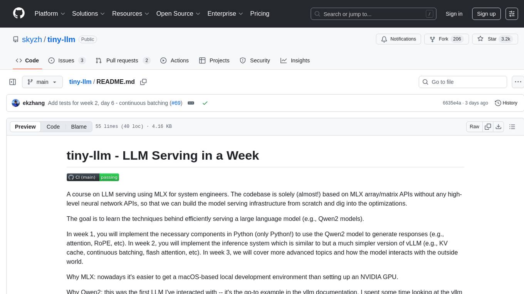This screenshot has height=294, width=524.
Task: Switch to the Pull requests tab
Action: (123, 60)
